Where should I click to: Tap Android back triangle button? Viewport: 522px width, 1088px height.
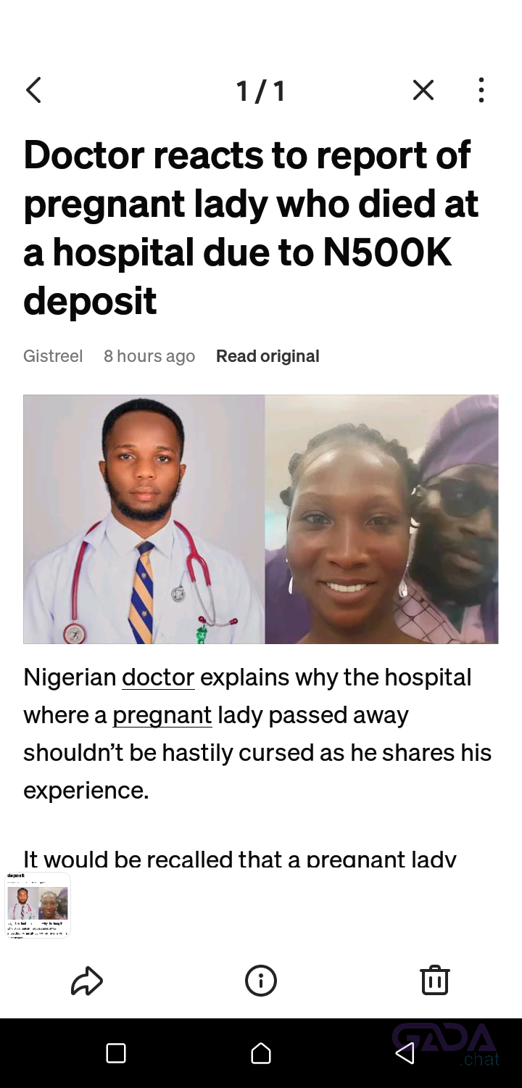(405, 1053)
